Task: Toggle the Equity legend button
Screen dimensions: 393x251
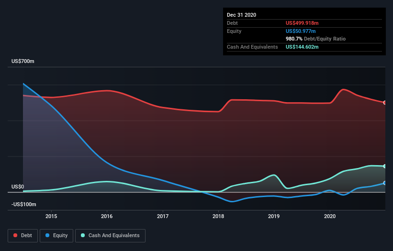Action: click(56, 236)
